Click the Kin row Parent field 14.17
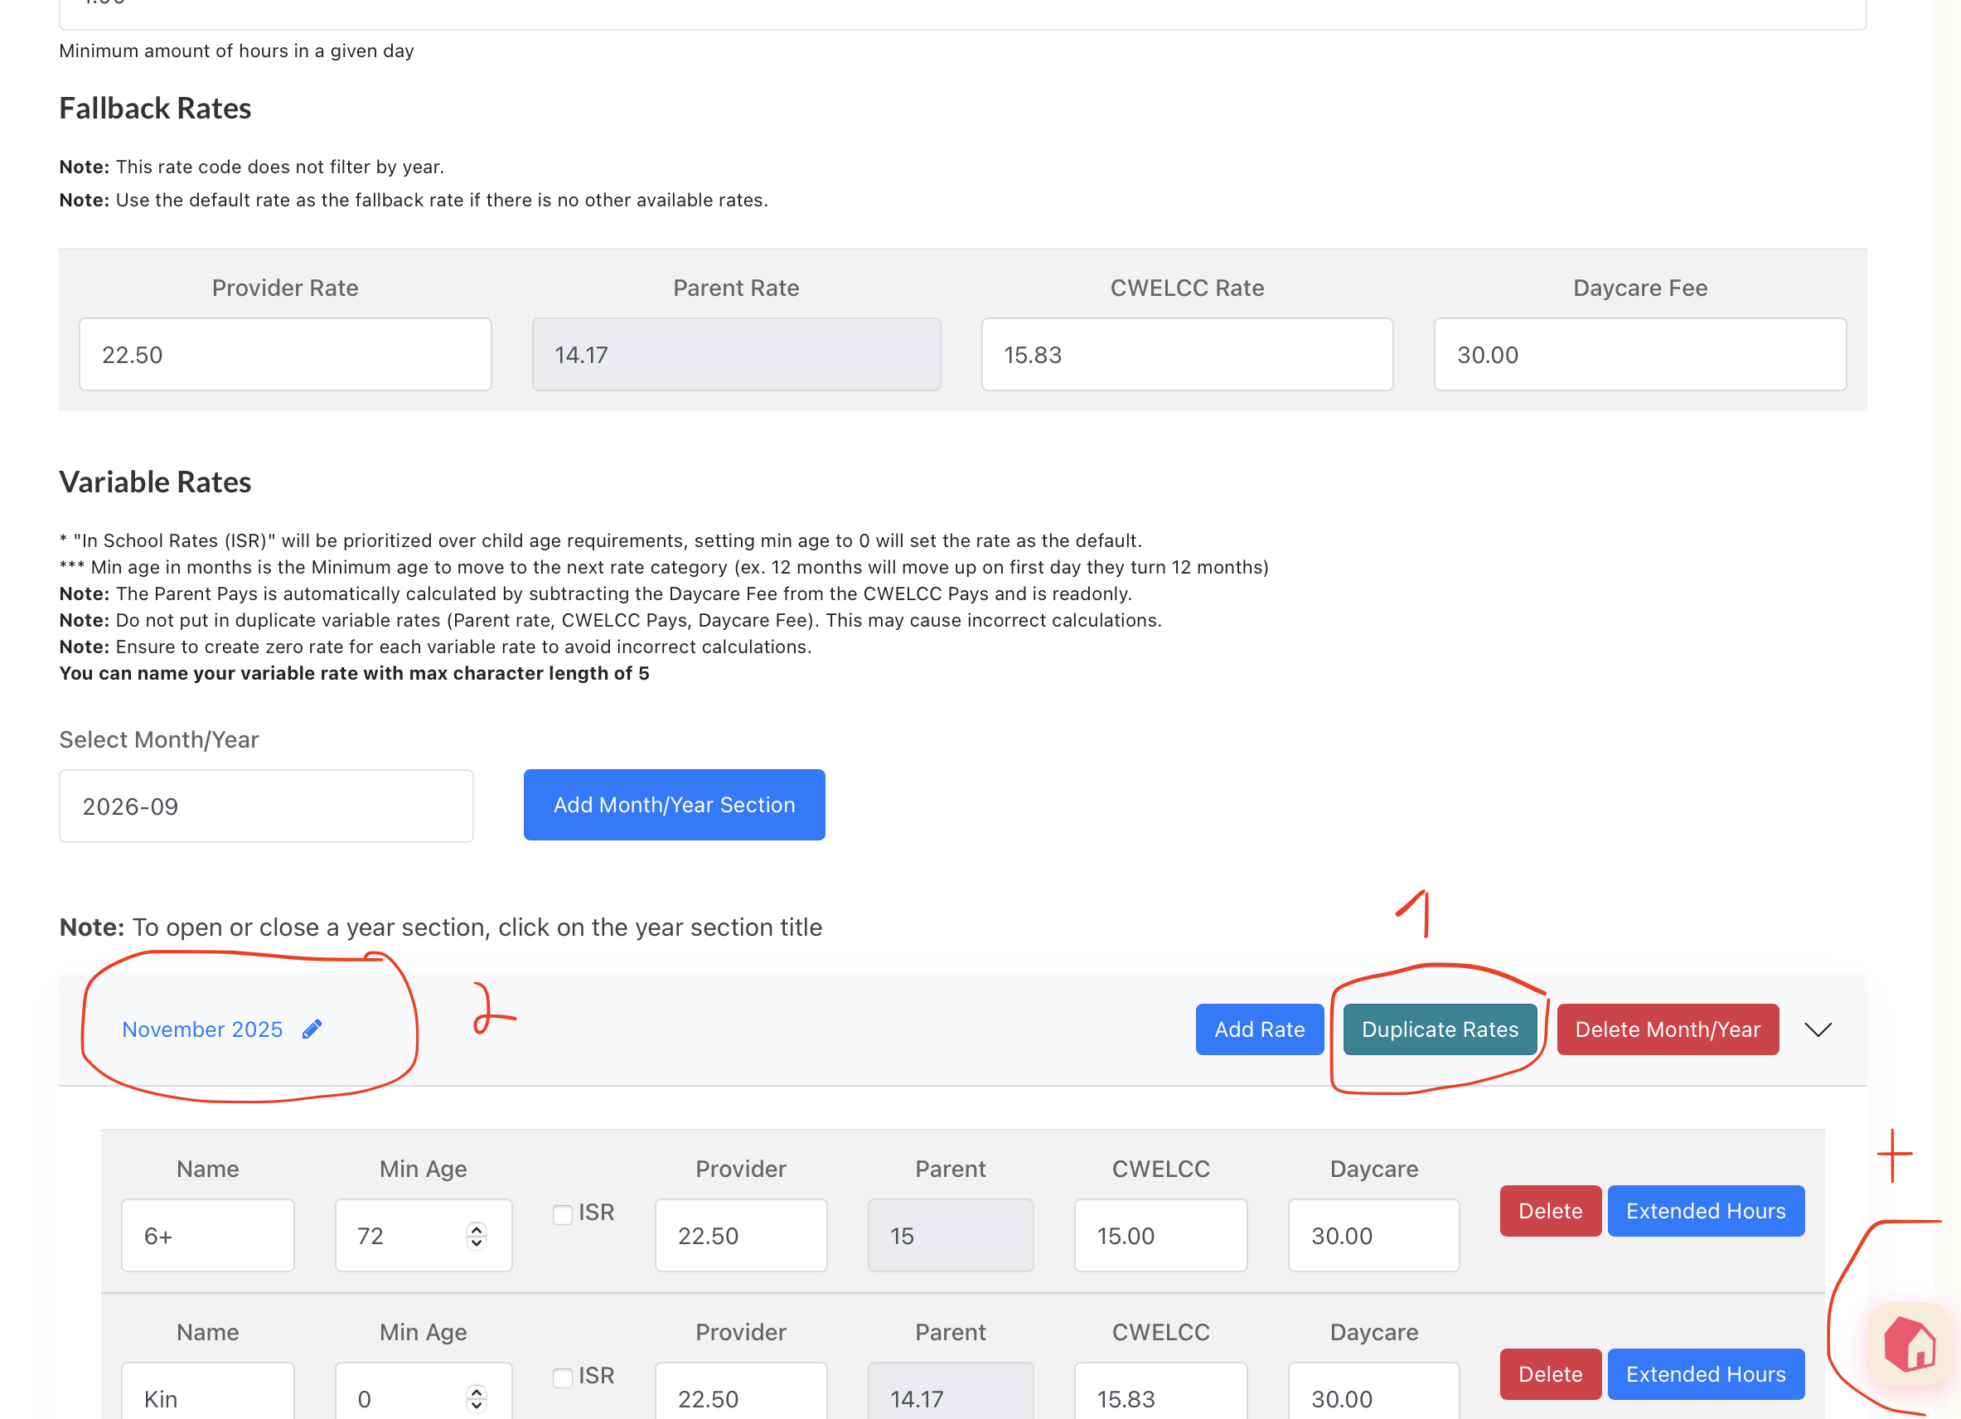This screenshot has width=1961, height=1419. click(x=950, y=1392)
